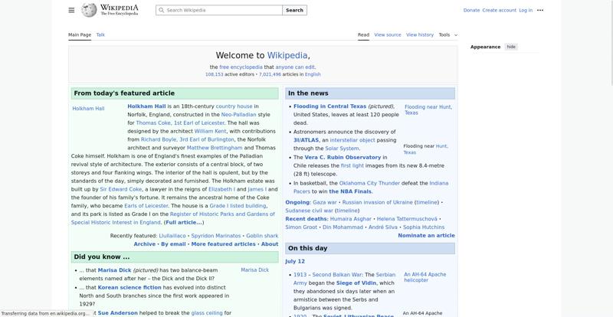Open the Sophia Hutchins link
The height and width of the screenshot is (317, 613).
pos(424,227)
